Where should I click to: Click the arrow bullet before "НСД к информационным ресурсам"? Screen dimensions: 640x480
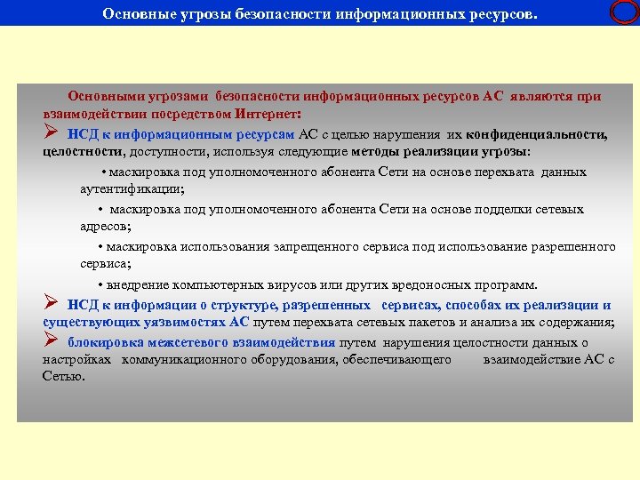point(52,132)
